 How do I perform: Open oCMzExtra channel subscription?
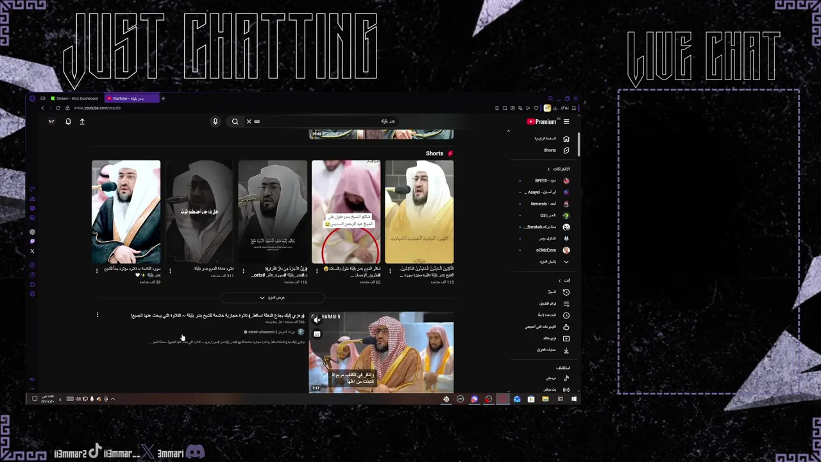(x=552, y=250)
